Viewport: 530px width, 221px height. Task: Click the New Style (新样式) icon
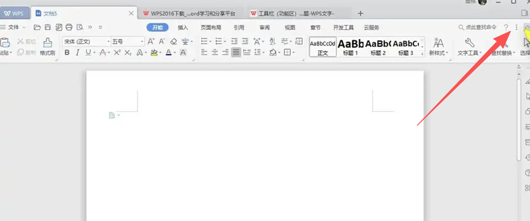tap(438, 43)
